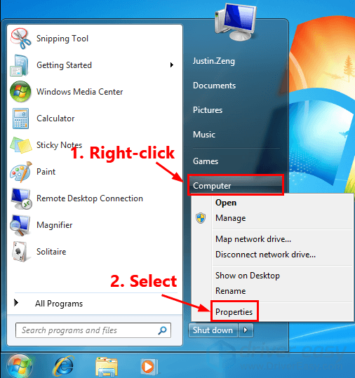355x378 pixels.
Task: Open the Snipping Tool icon
Action: 20,39
